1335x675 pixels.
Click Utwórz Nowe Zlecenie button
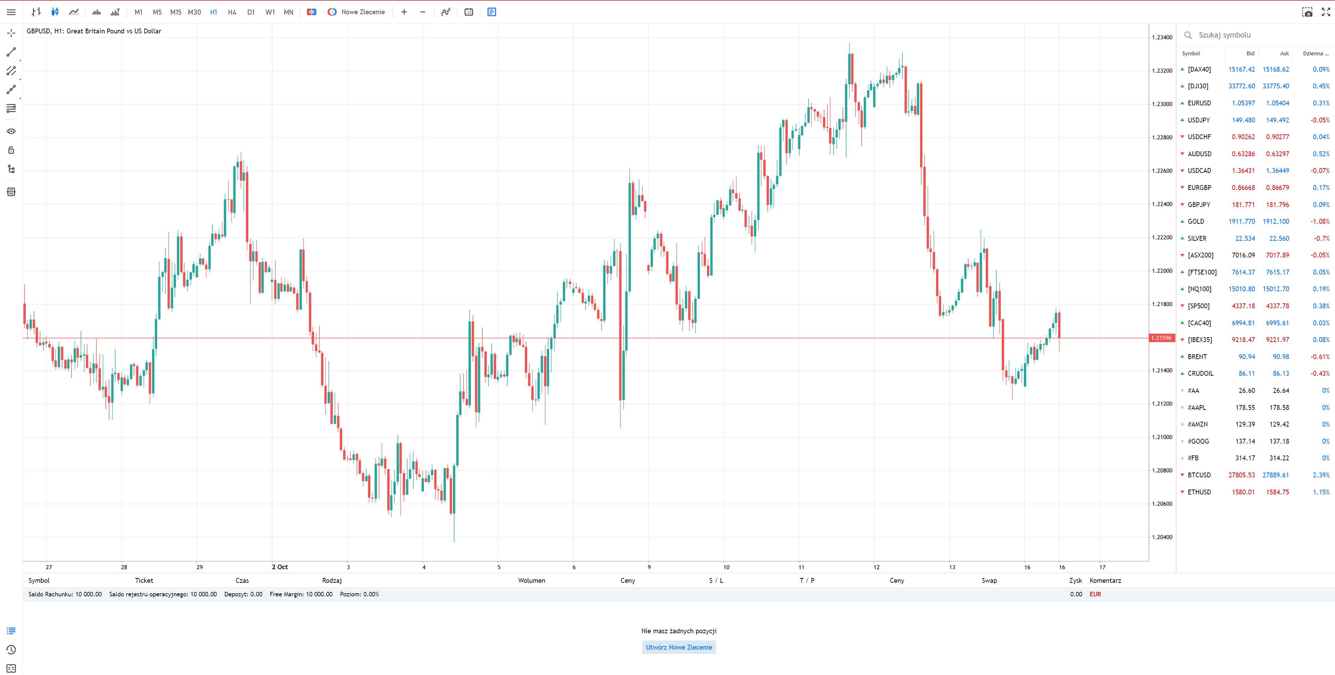pos(679,647)
